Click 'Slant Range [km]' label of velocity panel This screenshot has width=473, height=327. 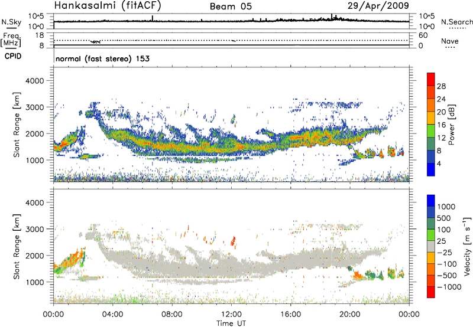point(17,246)
